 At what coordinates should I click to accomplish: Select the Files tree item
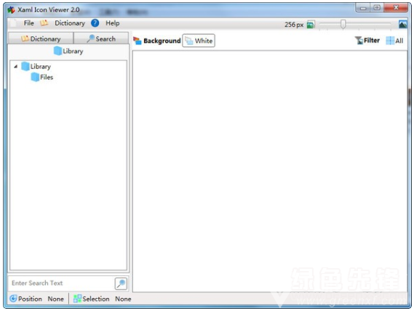point(42,77)
